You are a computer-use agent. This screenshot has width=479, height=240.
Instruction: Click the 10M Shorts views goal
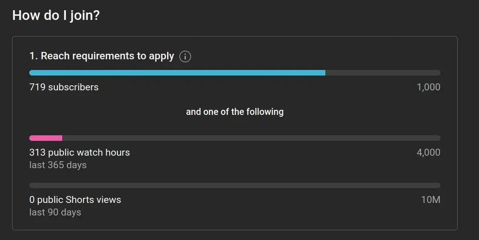point(430,200)
